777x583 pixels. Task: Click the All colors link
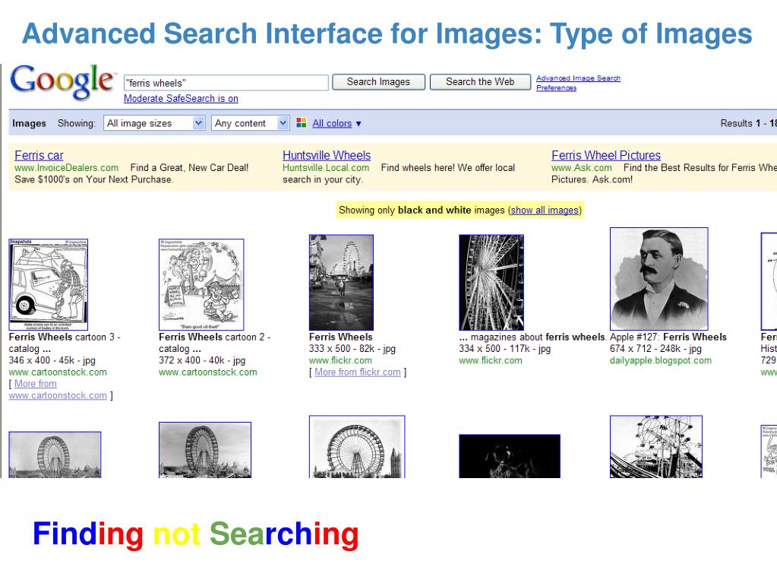pyautogui.click(x=332, y=123)
